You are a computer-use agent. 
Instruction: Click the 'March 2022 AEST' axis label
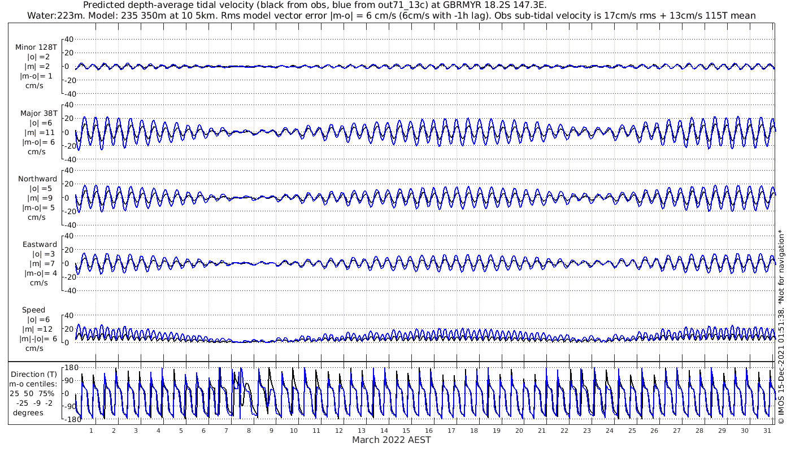[392, 440]
